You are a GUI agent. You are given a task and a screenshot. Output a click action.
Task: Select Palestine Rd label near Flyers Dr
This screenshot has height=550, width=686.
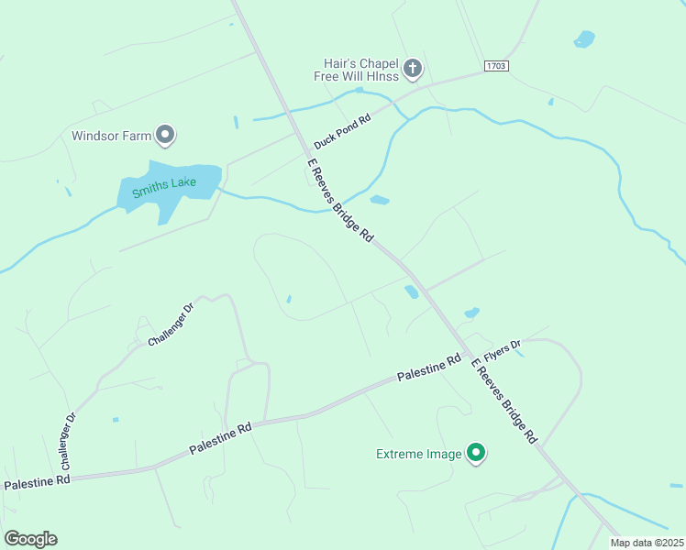[x=429, y=368]
